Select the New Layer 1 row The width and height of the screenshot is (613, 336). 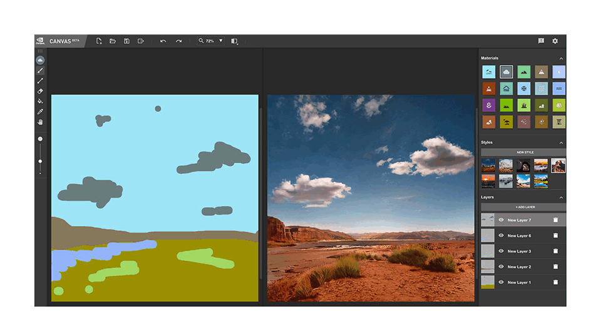point(523,282)
